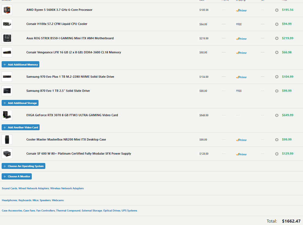Image resolution: width=303 pixels, height=225 pixels.
Task: Click Add Another Video Card button
Action: tap(21, 127)
